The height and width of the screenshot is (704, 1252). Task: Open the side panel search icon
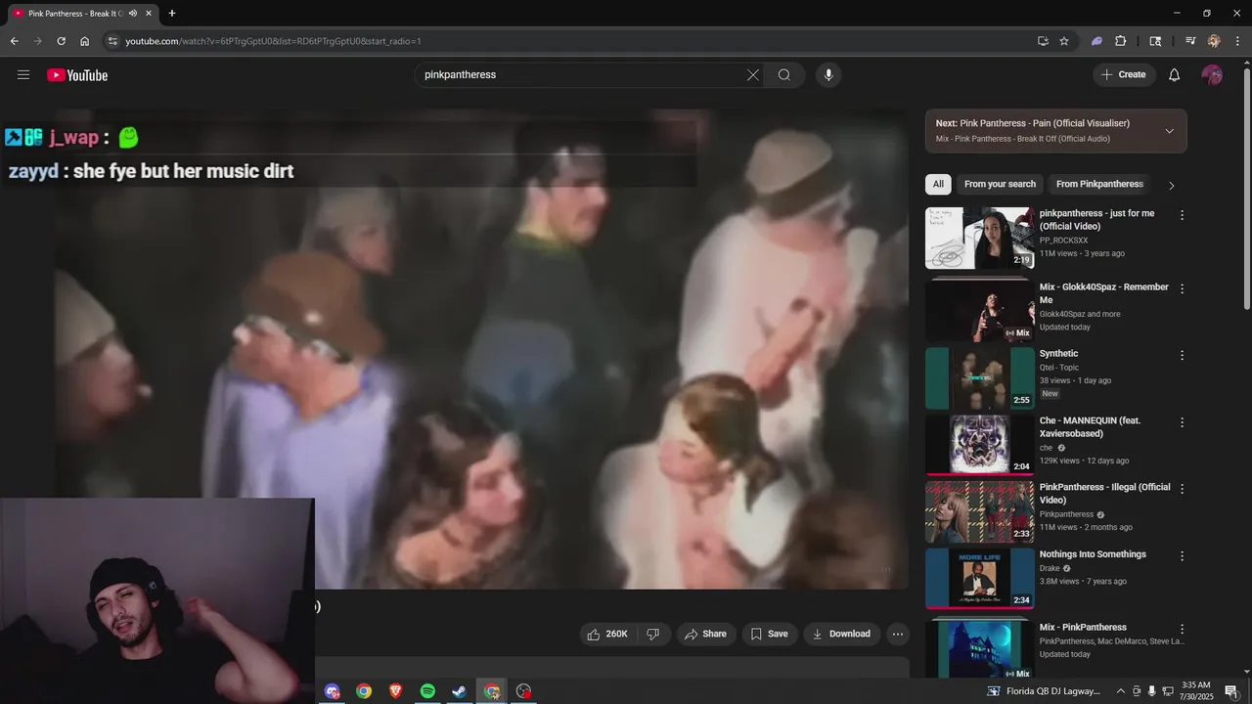coord(1155,41)
